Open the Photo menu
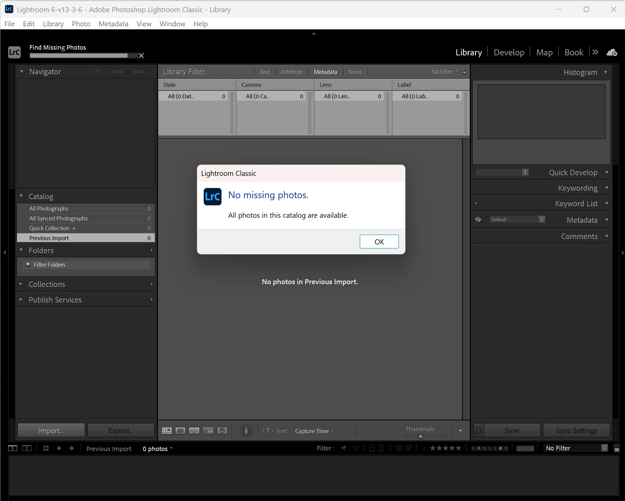625x501 pixels. point(81,24)
